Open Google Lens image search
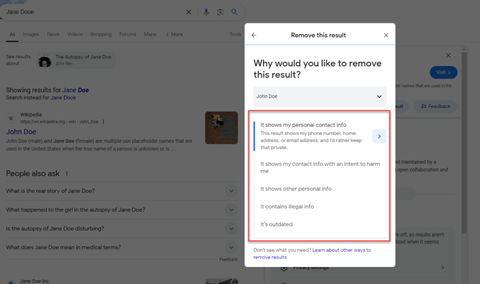This screenshot has height=284, width=480. 220,12
